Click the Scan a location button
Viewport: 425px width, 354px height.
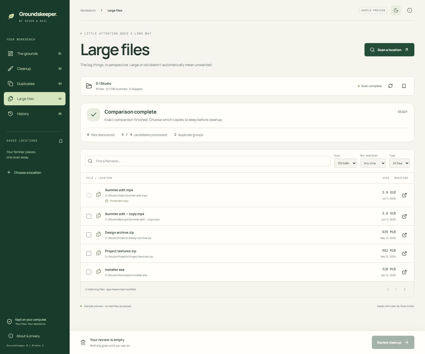tap(389, 50)
